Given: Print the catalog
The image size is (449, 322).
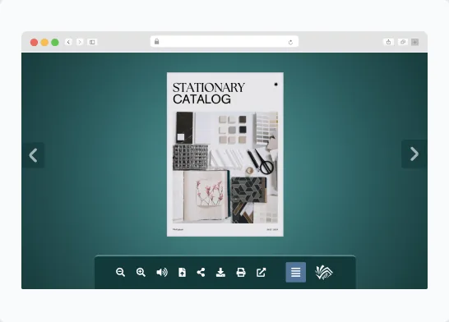Looking at the screenshot, I should (x=241, y=272).
